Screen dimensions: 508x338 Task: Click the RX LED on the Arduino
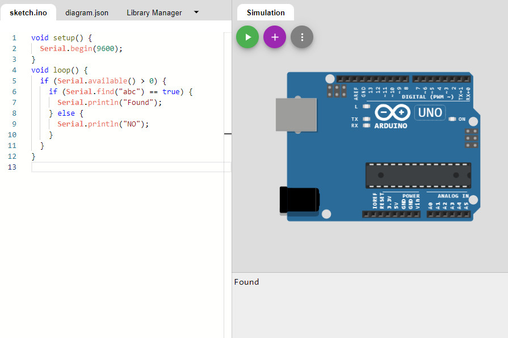[x=367, y=126]
